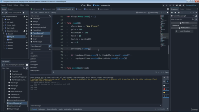Float the script editor window icon
Viewport: 199px width, 112px height.
click(167, 12)
